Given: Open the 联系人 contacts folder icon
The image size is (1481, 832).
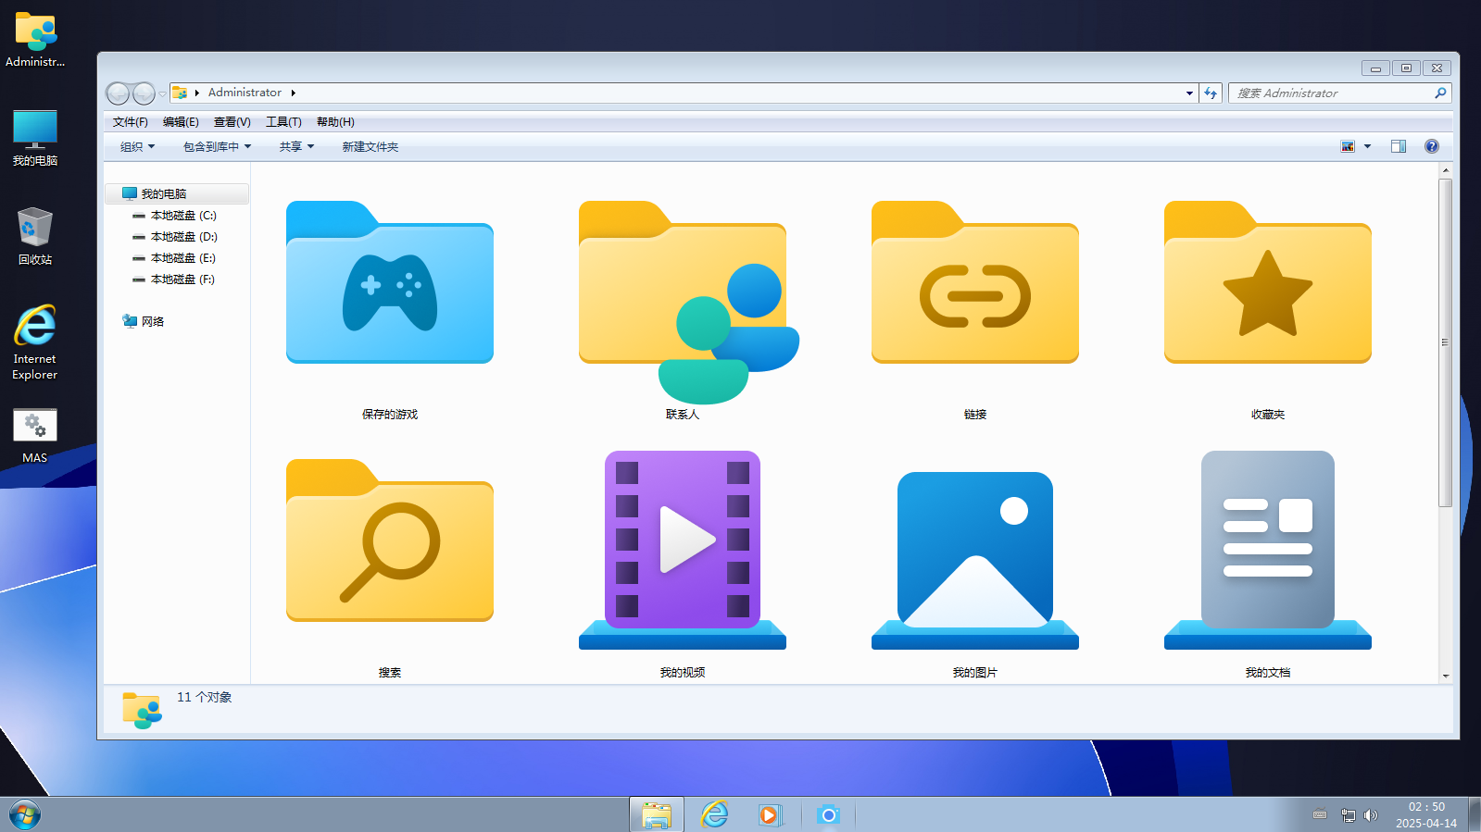Looking at the screenshot, I should point(688,302).
